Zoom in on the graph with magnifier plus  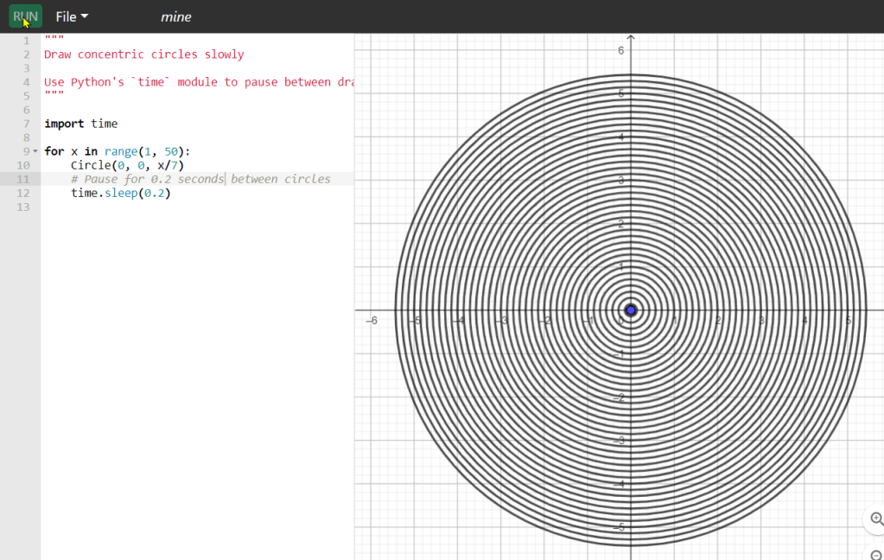876,519
